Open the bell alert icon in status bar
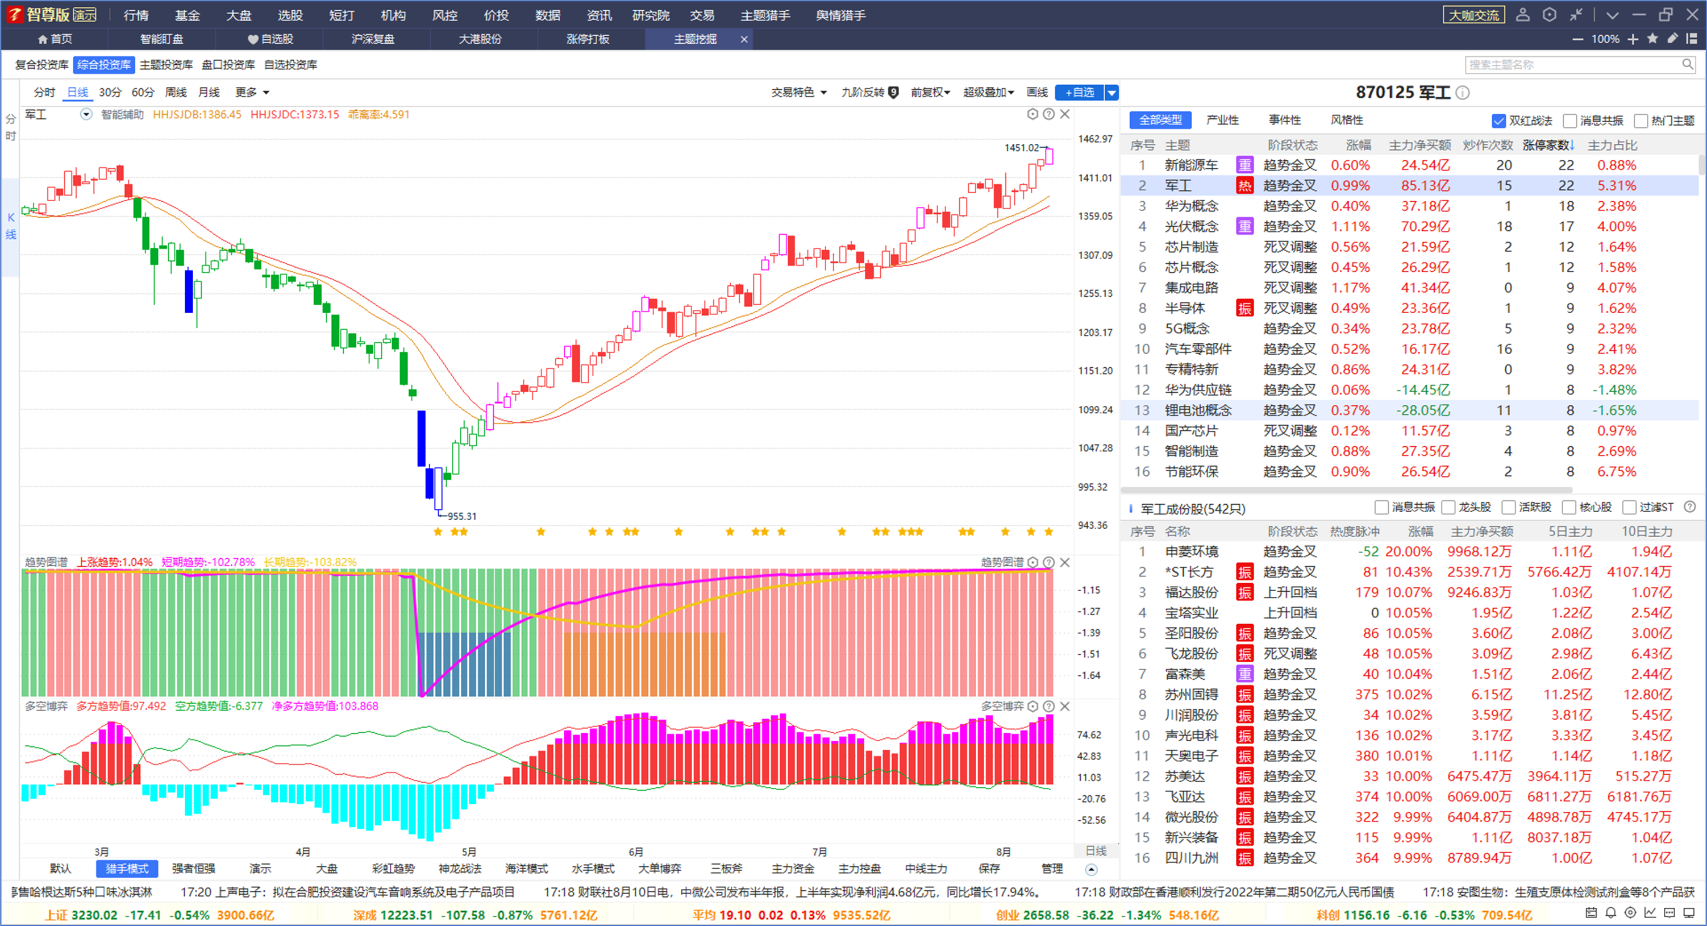1707x926 pixels. pos(1611,913)
